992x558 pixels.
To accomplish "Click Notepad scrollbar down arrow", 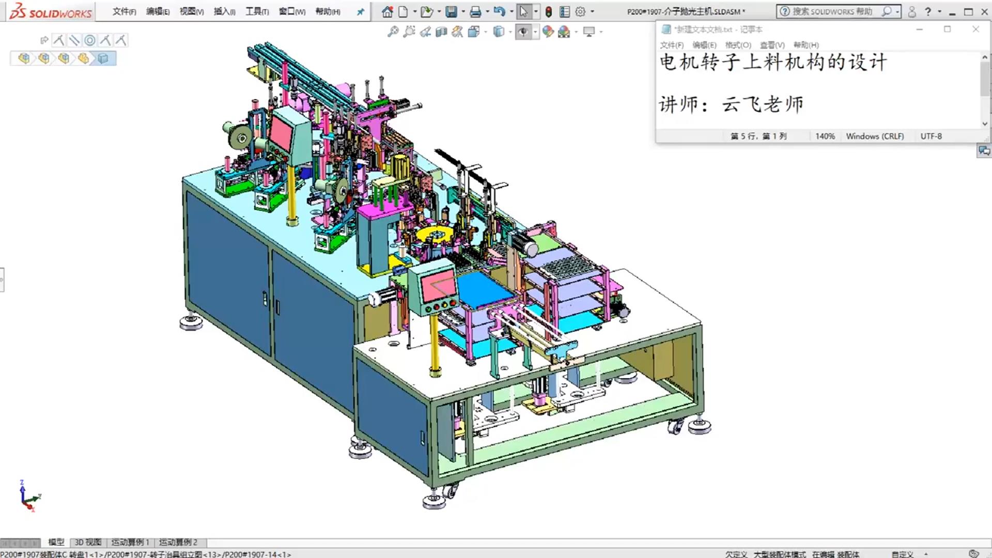I will tap(985, 123).
